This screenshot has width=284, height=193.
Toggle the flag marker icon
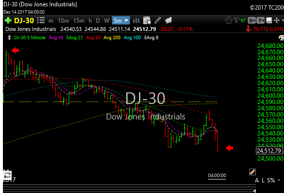237,20
